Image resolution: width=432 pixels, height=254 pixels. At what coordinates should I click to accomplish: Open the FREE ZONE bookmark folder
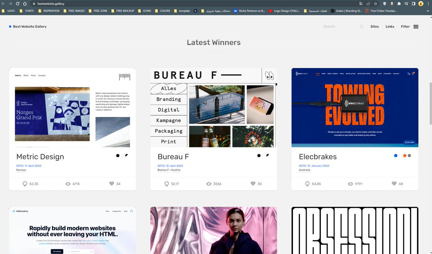[98, 11]
